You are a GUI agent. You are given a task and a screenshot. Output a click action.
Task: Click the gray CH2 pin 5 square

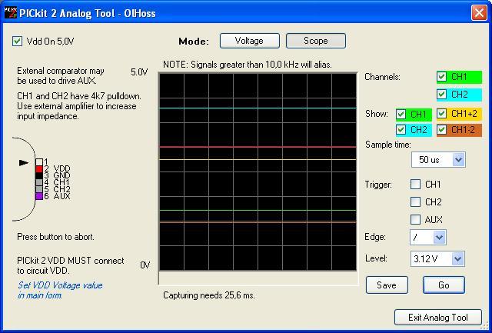click(39, 189)
